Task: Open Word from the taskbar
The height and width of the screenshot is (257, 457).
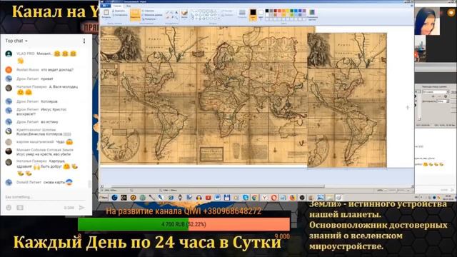Action: [217, 198]
